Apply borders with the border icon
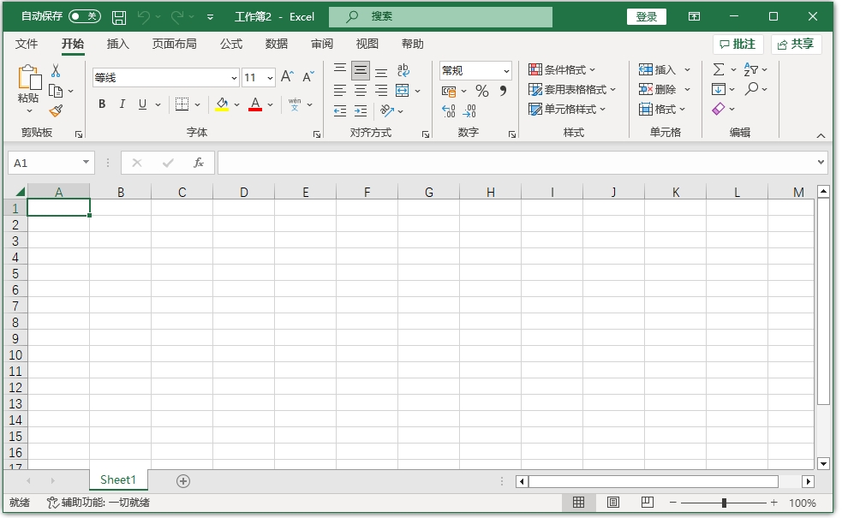The image size is (842, 518). [x=182, y=104]
